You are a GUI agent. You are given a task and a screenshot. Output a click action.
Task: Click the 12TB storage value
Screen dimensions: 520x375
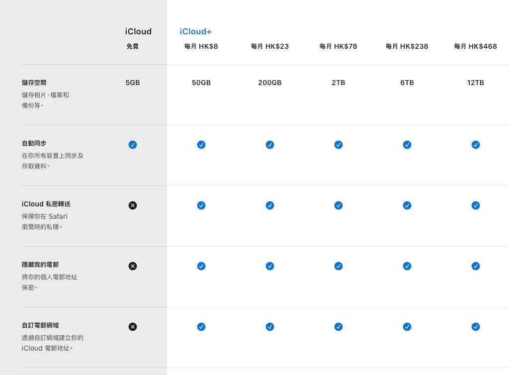click(476, 83)
